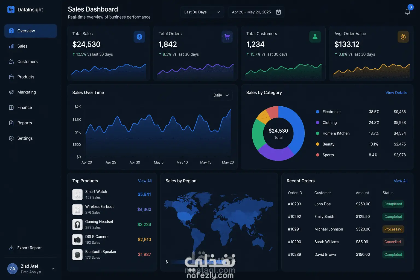Go to Sales in the sidebar
This screenshot has width=420, height=280.
click(x=31, y=46)
